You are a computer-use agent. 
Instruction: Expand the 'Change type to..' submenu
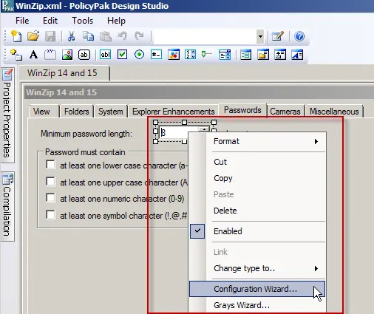point(257,268)
